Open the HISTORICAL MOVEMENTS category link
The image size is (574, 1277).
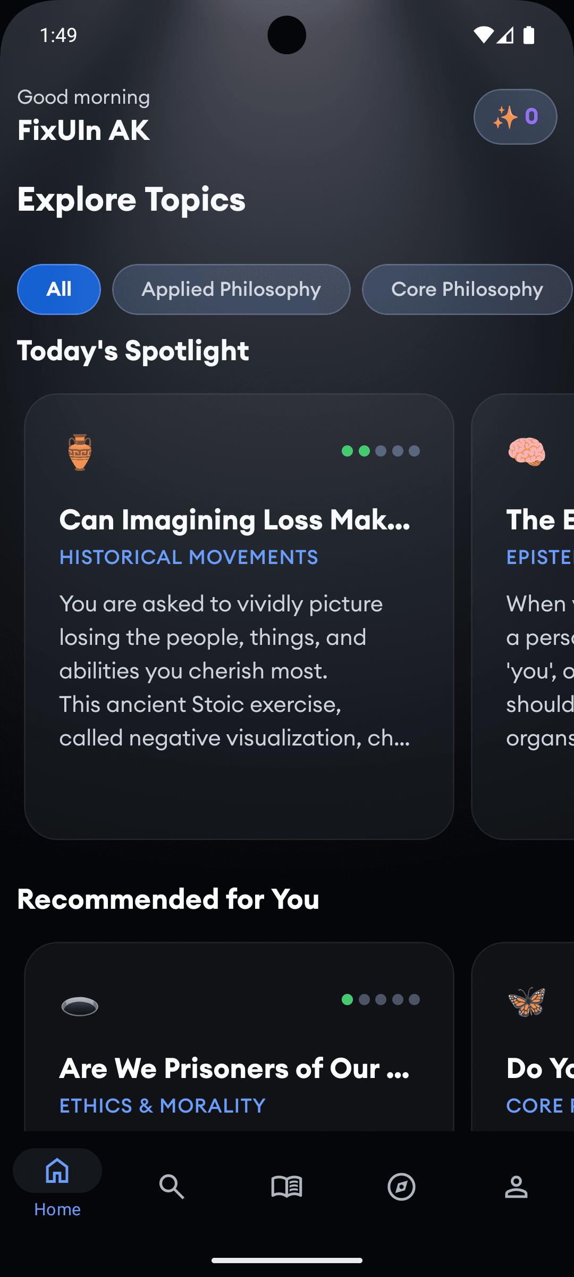tap(188, 557)
